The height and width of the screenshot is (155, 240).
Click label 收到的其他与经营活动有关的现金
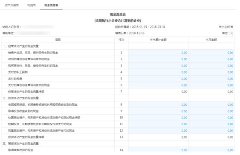[x=29, y=59]
